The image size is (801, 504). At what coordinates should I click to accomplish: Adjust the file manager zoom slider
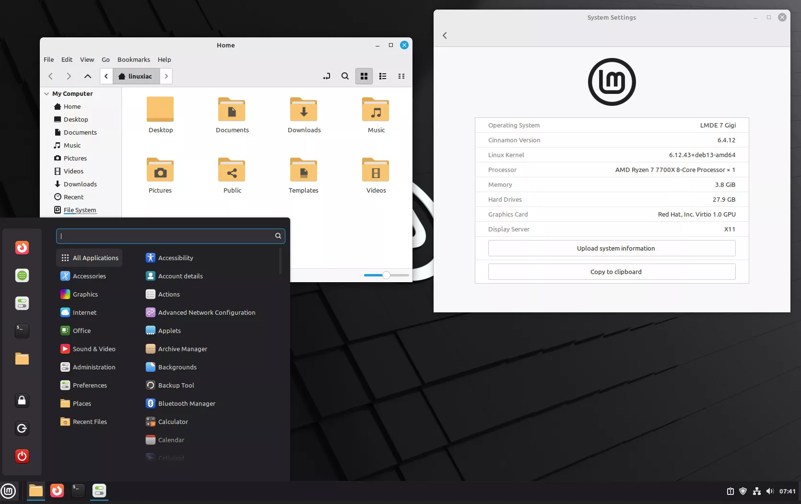(x=386, y=275)
